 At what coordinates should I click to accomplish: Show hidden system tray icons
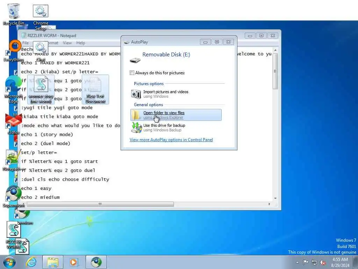coord(297,262)
